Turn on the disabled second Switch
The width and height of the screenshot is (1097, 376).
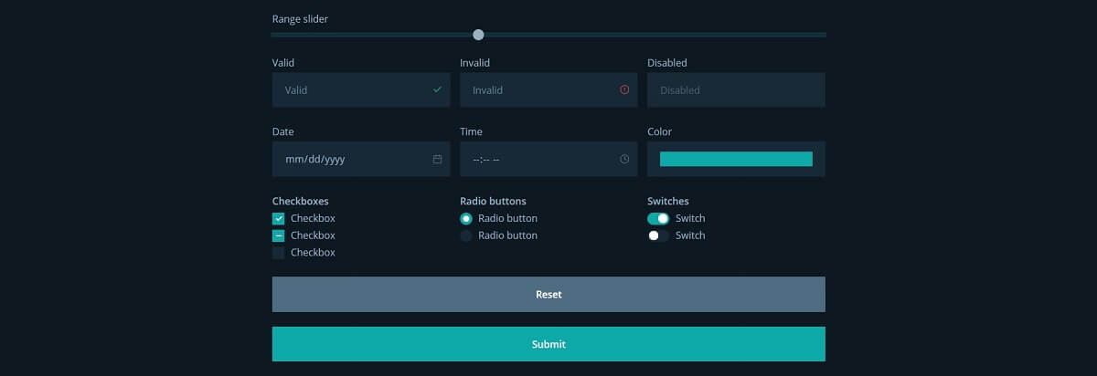point(658,235)
